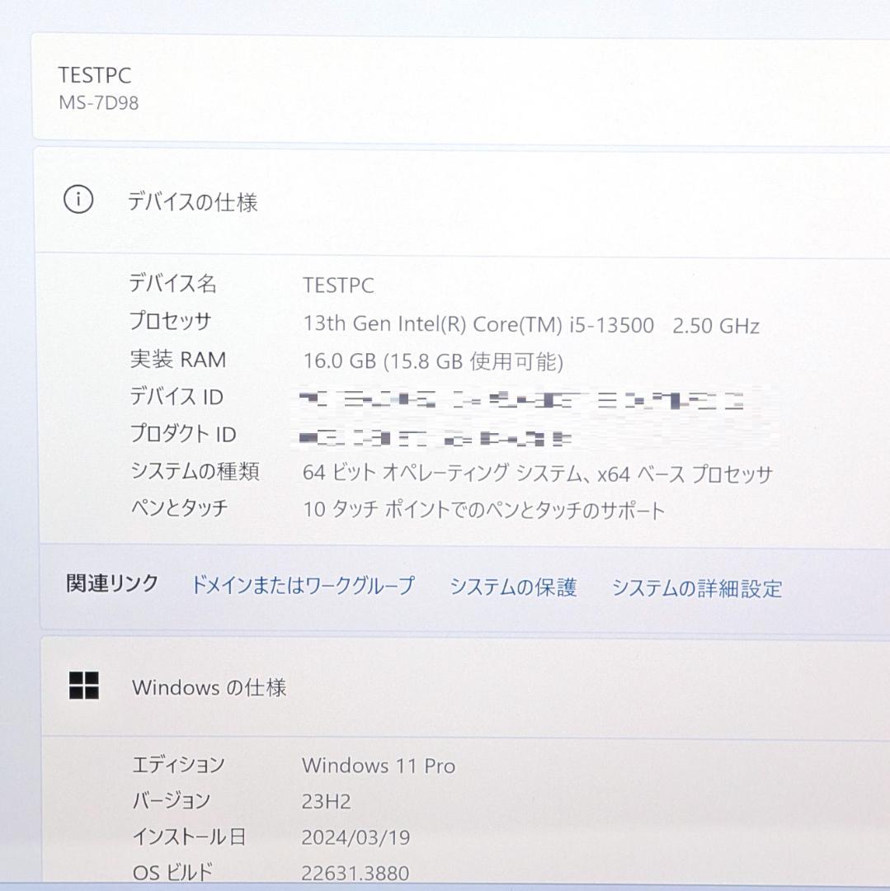The height and width of the screenshot is (891, 890).
Task: Select the TESTPC title at the top
Action: point(95,75)
